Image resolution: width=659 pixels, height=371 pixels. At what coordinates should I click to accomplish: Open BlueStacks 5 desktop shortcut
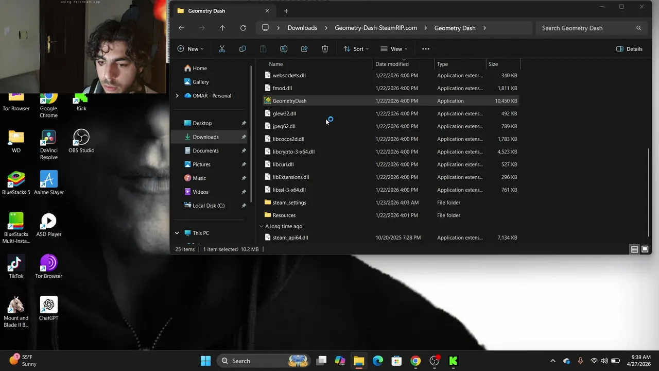16,183
